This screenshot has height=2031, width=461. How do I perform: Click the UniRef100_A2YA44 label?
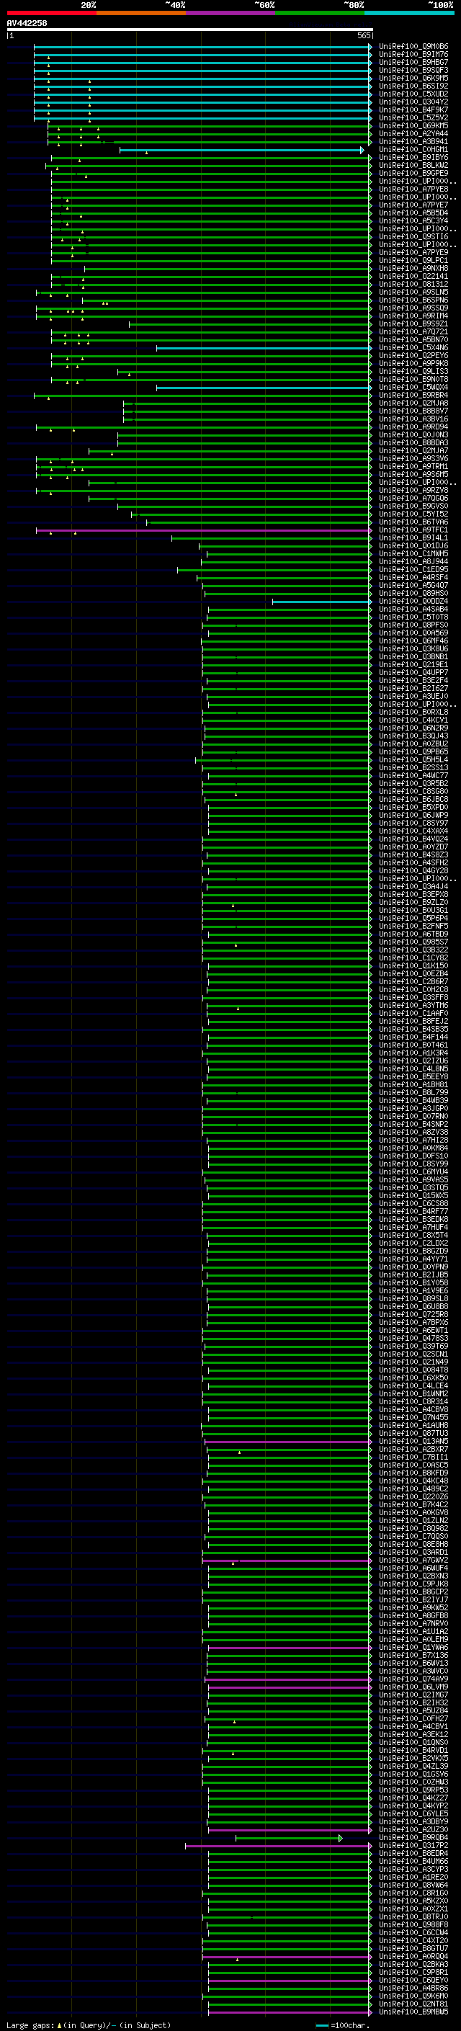click(413, 133)
